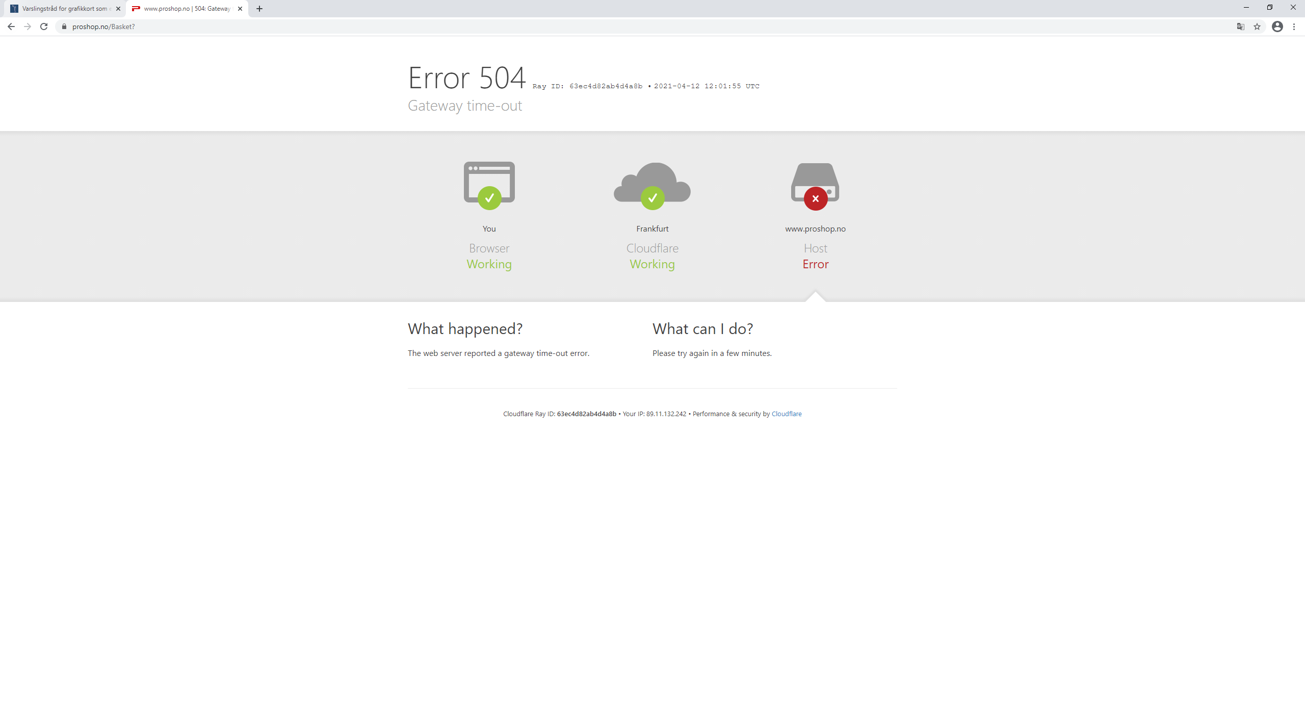Bookmark this page with the star icon
Viewport: 1305px width, 714px height.
[1257, 27]
